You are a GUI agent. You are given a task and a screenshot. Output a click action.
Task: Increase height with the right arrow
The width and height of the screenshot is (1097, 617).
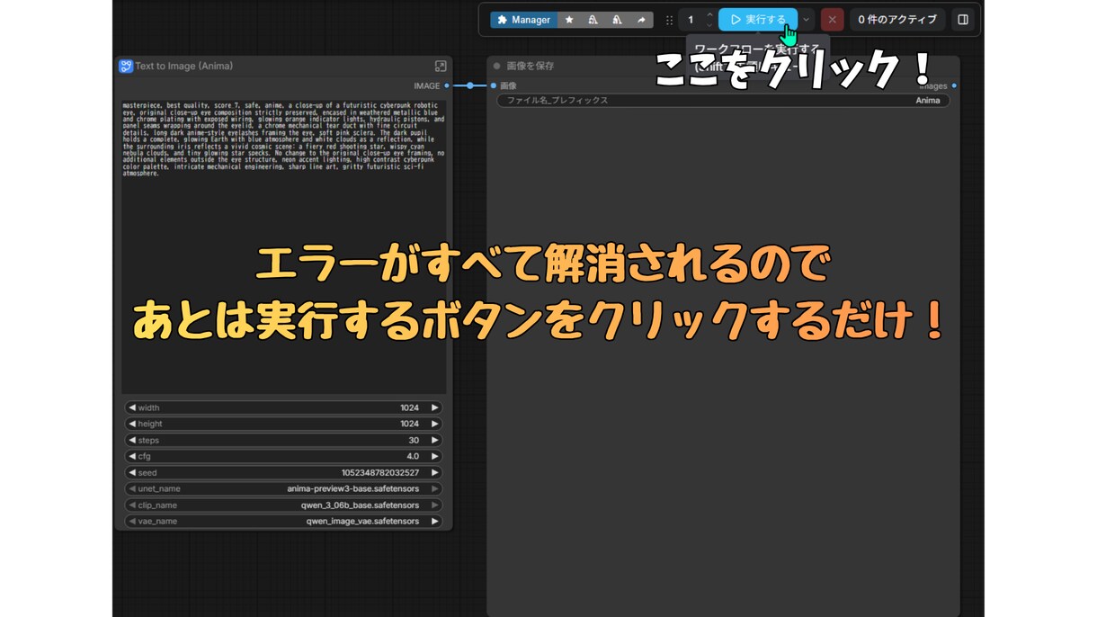pos(435,424)
